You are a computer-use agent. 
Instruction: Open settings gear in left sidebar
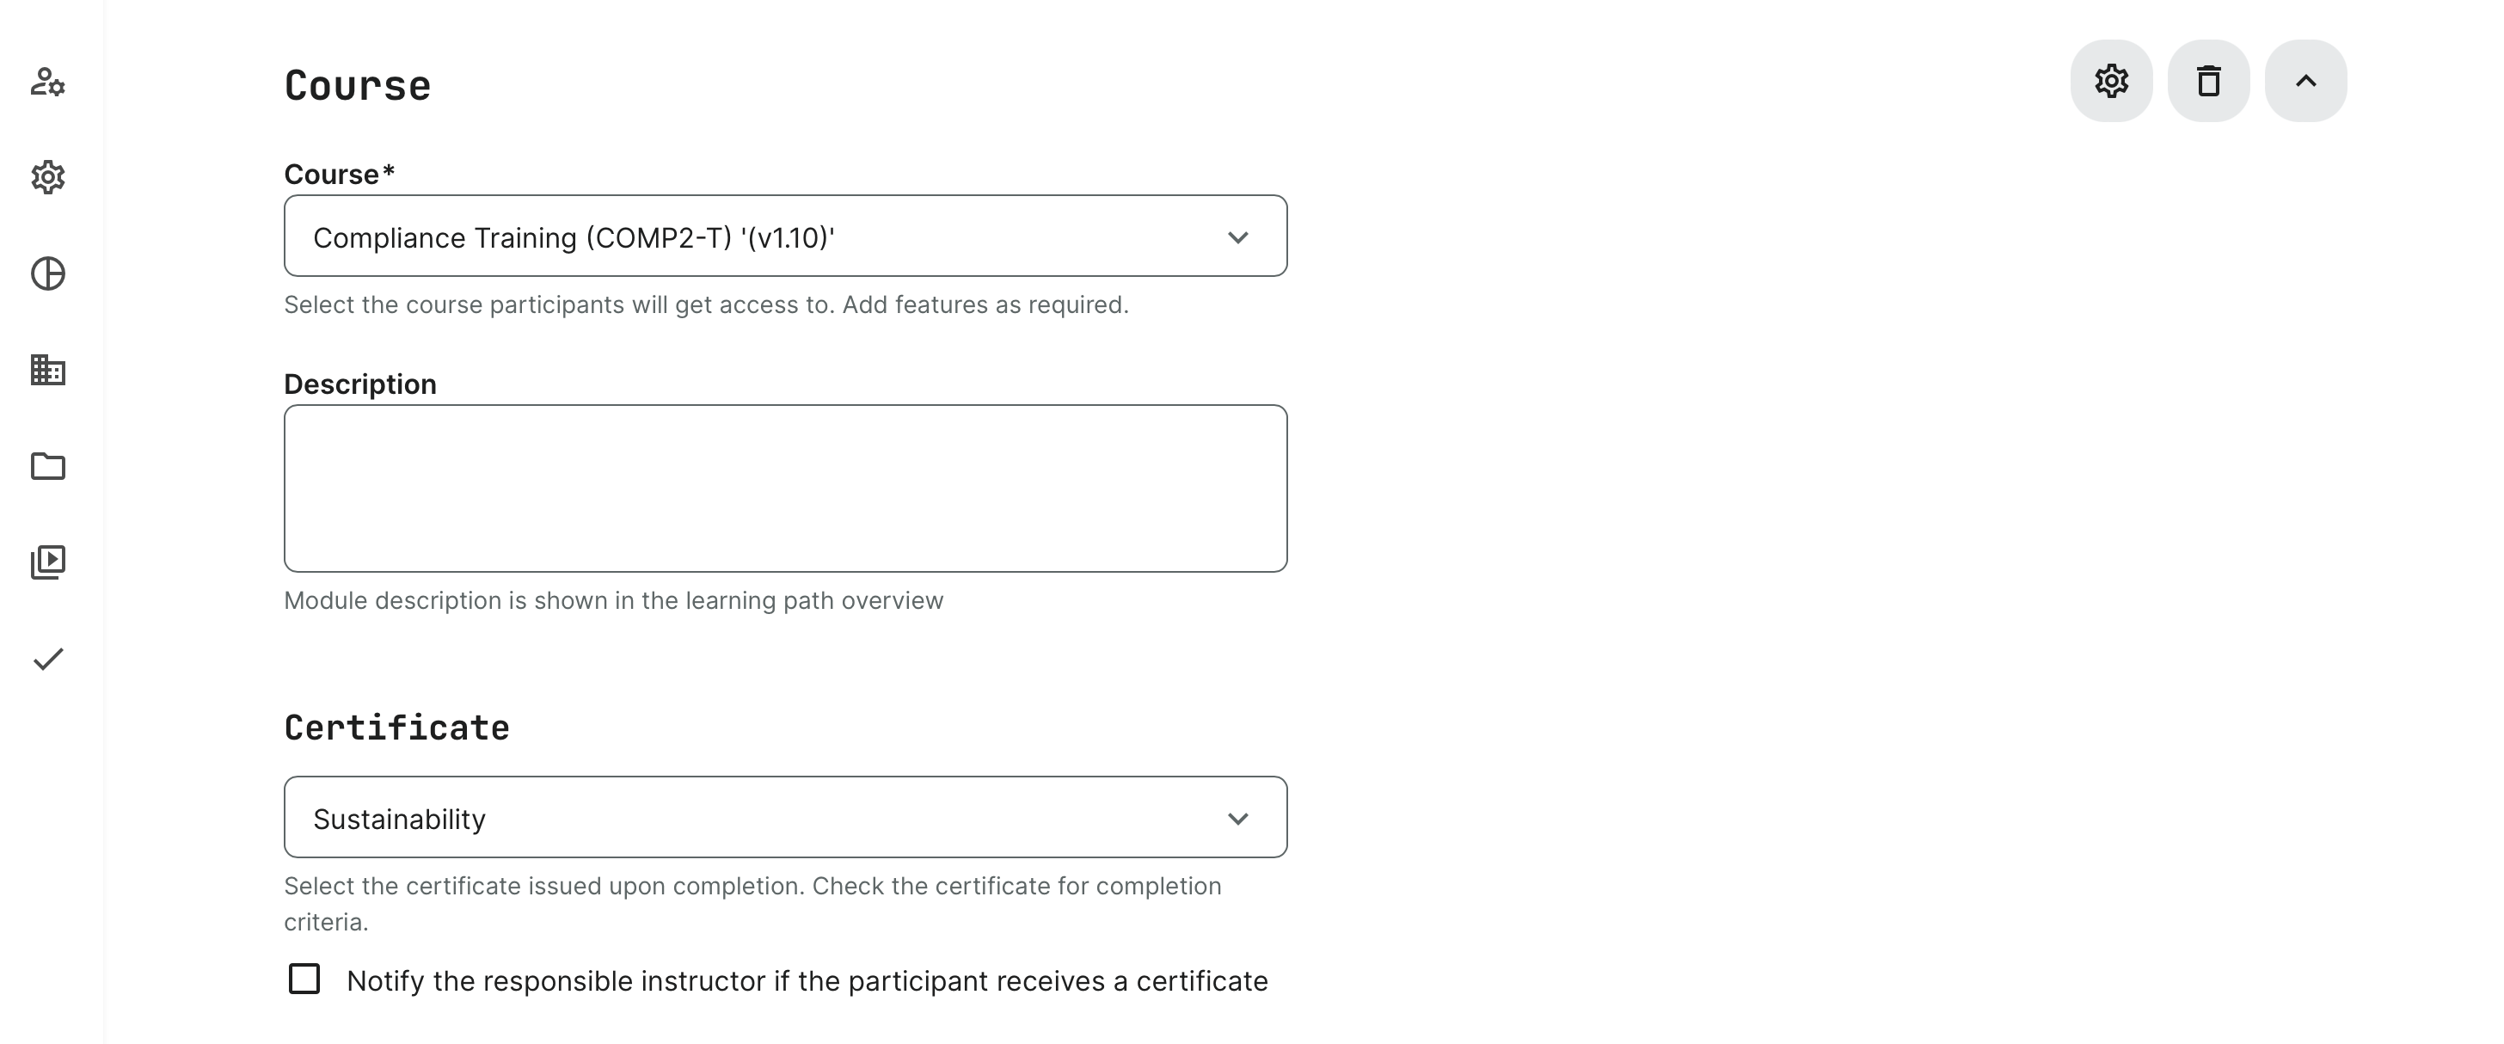coord(47,177)
